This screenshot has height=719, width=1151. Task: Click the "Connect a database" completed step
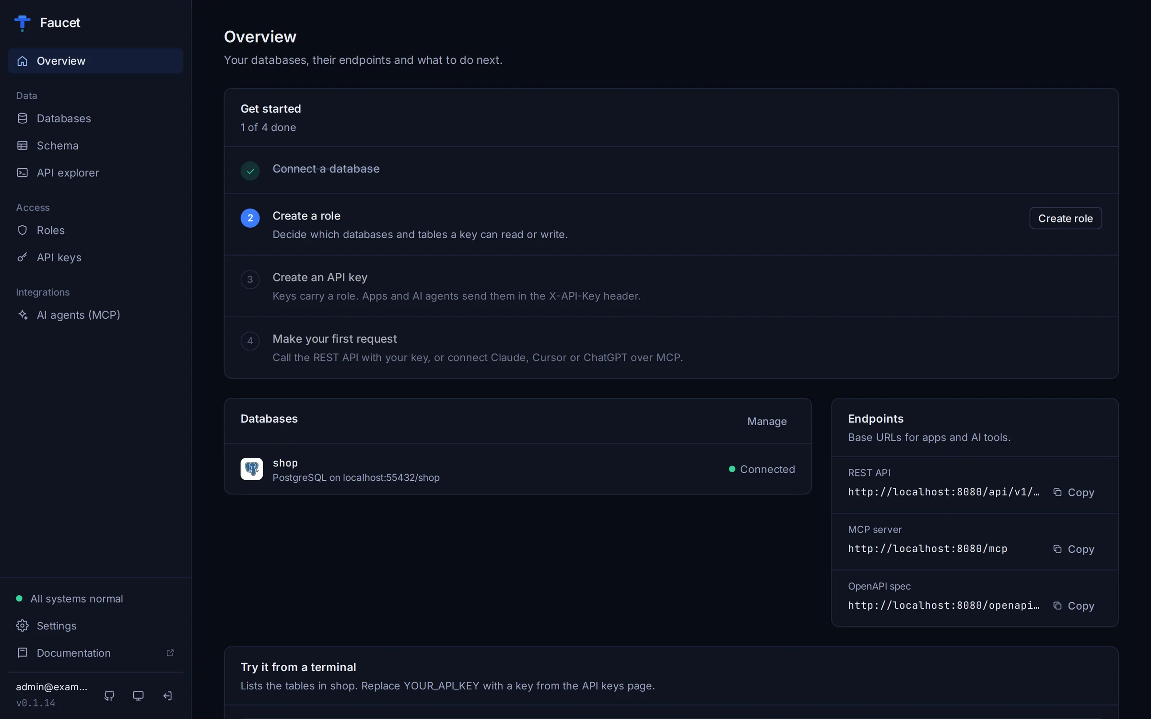(x=326, y=169)
